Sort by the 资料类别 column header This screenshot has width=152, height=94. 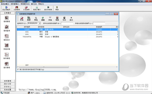pyautogui.click(x=41, y=27)
